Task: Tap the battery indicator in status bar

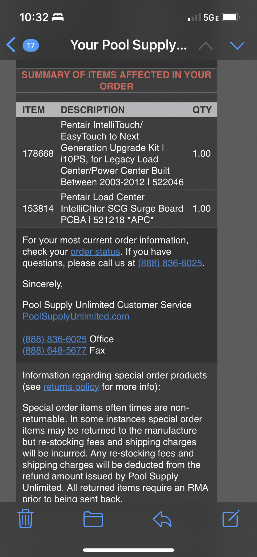Action: click(x=231, y=17)
